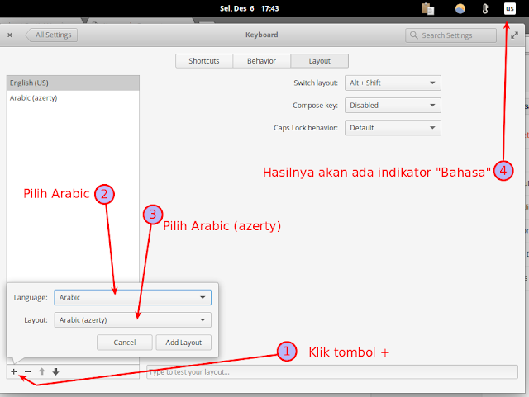Move selected layout up with the arrow
Image resolution: width=529 pixels, height=397 pixels.
42,371
